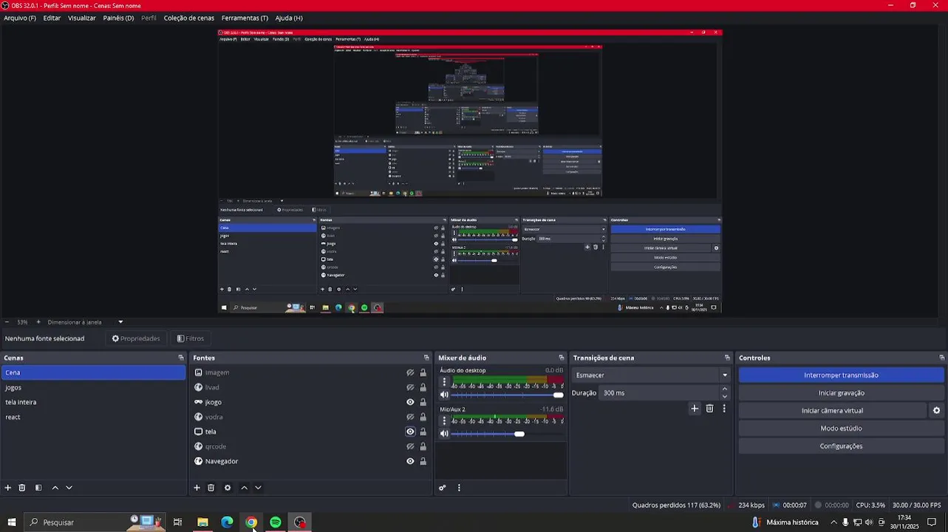The image size is (948, 532).
Task: Remove the scene transition with the trash icon
Action: coord(709,409)
